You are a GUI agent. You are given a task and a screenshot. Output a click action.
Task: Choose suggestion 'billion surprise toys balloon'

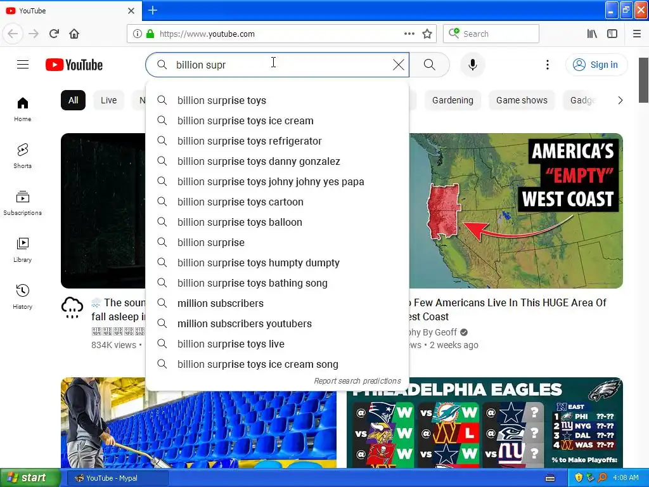coord(278,222)
